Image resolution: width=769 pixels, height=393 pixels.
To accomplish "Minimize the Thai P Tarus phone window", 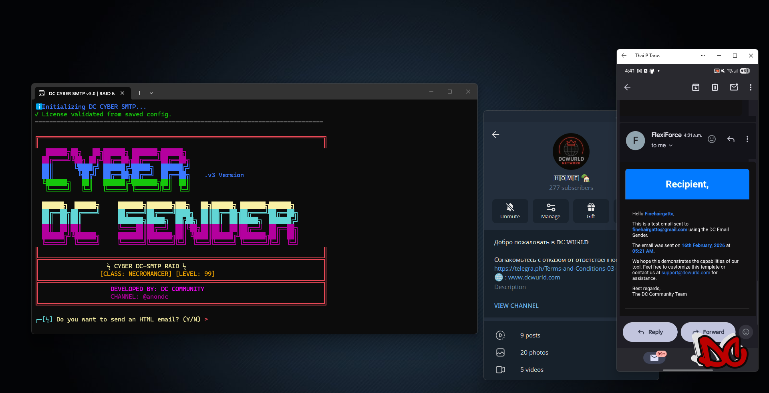I will [x=719, y=56].
